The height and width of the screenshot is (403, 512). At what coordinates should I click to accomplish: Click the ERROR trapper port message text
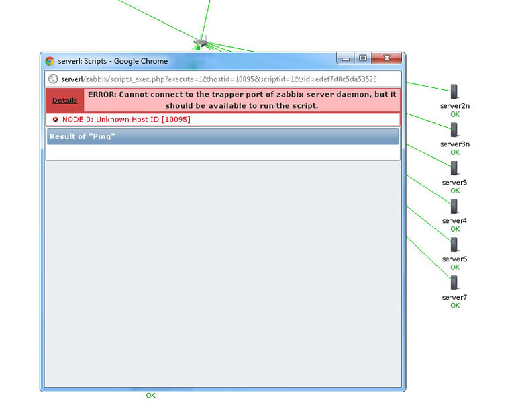(x=242, y=100)
